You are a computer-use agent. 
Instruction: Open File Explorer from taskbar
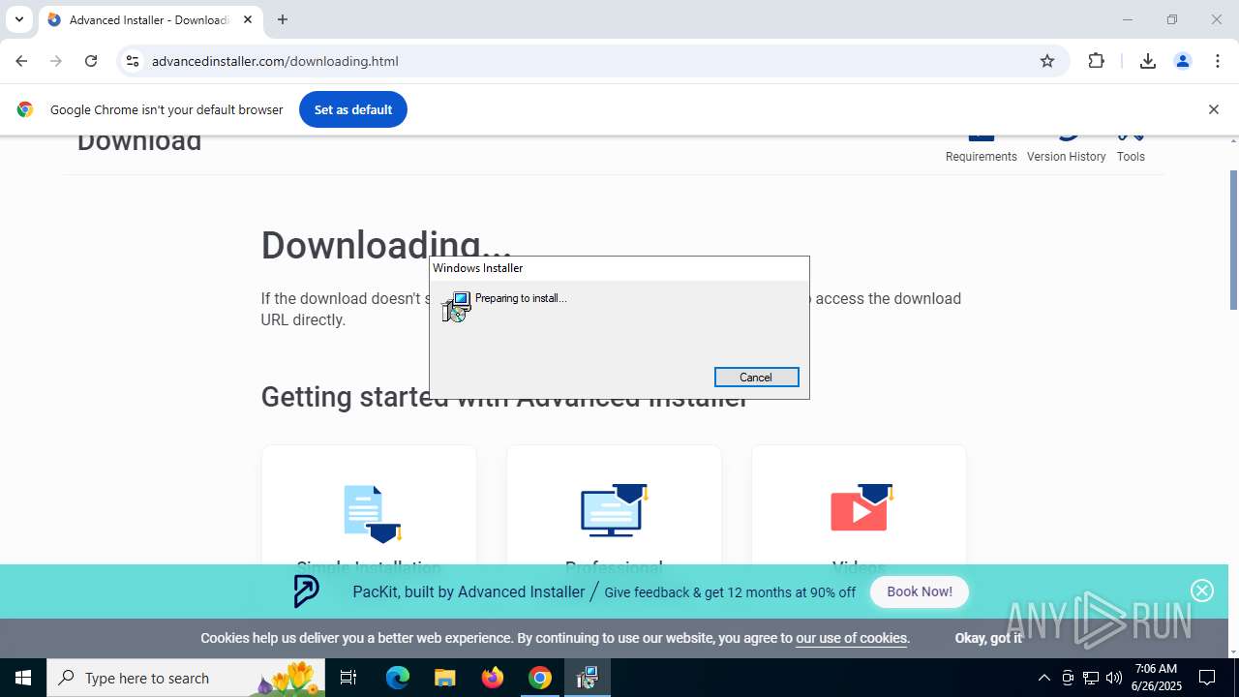(x=444, y=678)
